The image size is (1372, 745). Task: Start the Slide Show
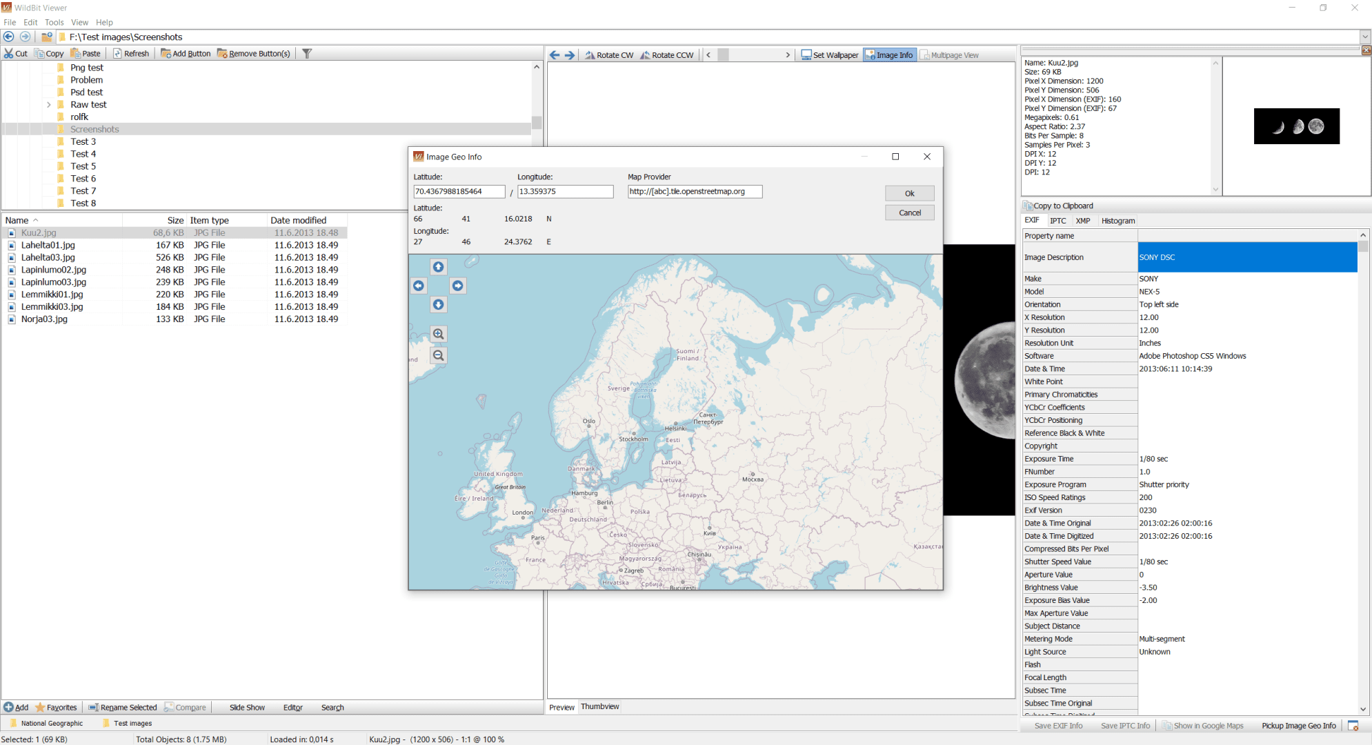pos(247,707)
